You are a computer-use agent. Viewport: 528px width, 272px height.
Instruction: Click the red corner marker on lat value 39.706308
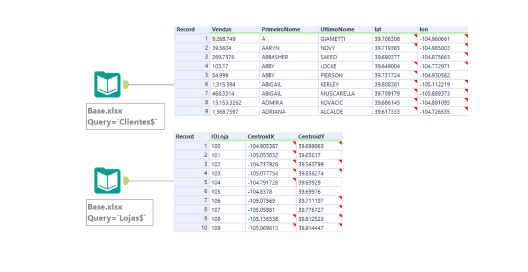415,36
